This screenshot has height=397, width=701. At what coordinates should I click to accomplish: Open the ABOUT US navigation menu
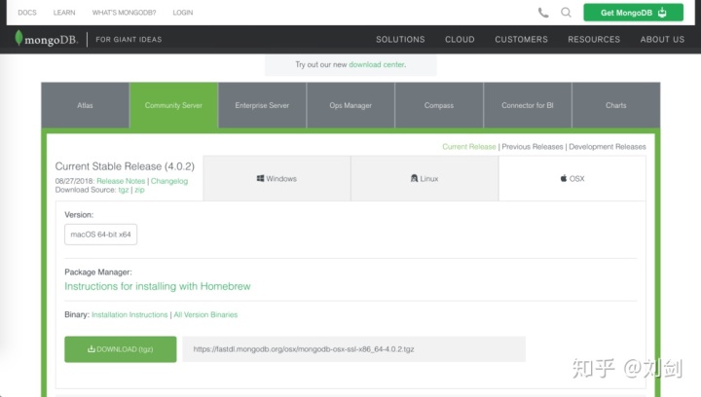(x=662, y=39)
